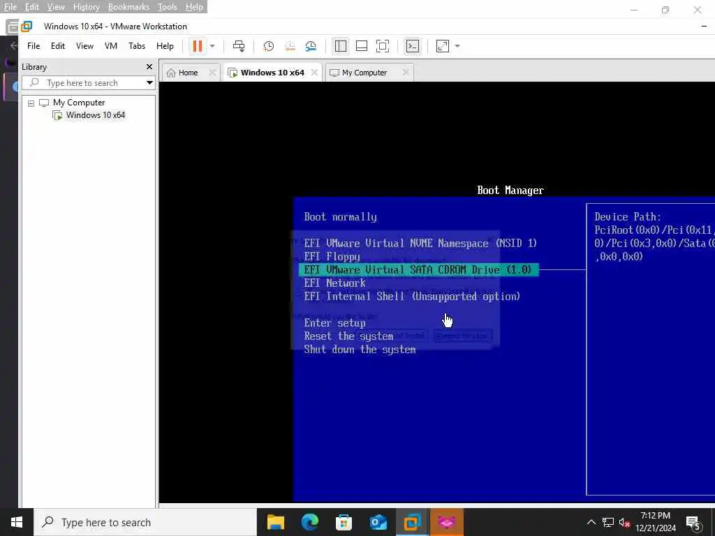Open the snapshot manager
Image resolution: width=715 pixels, height=536 pixels.
(x=311, y=46)
